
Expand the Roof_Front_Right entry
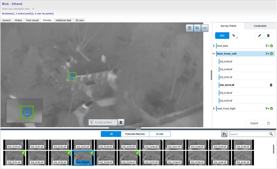point(214,108)
